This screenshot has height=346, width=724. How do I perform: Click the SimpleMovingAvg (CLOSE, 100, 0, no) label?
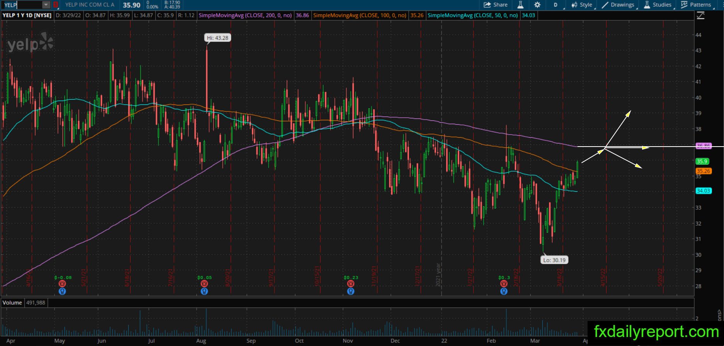point(359,15)
